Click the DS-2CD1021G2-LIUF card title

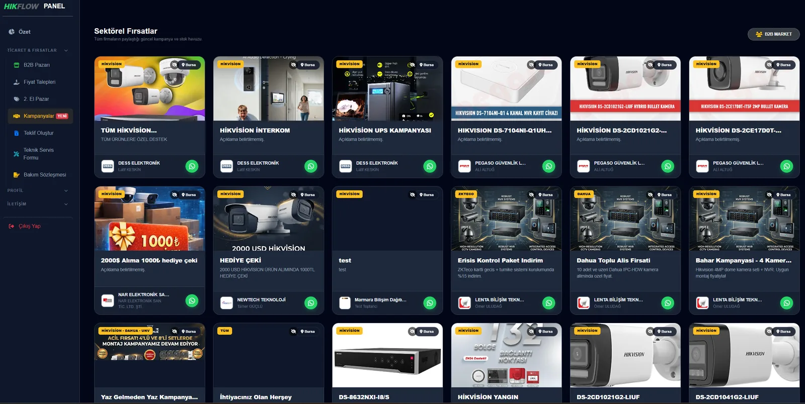coord(608,397)
